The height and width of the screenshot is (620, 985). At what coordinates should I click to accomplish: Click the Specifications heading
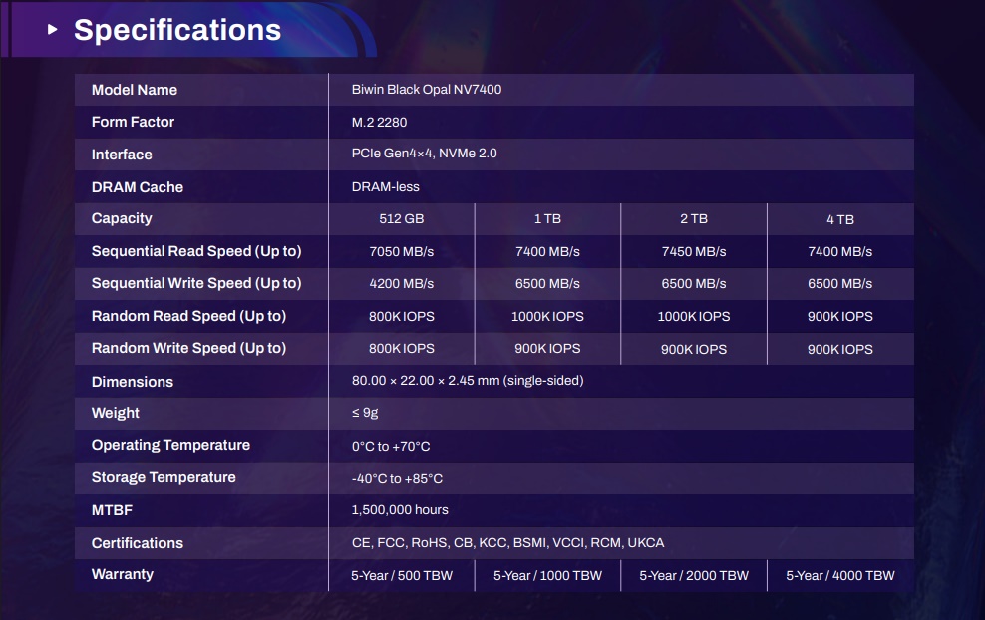pyautogui.click(x=177, y=30)
